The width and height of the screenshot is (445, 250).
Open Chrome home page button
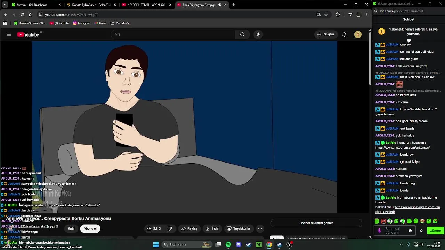[31, 15]
